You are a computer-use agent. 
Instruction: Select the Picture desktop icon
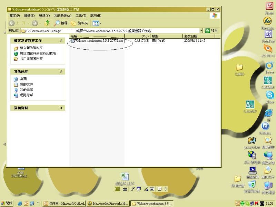[269, 7]
